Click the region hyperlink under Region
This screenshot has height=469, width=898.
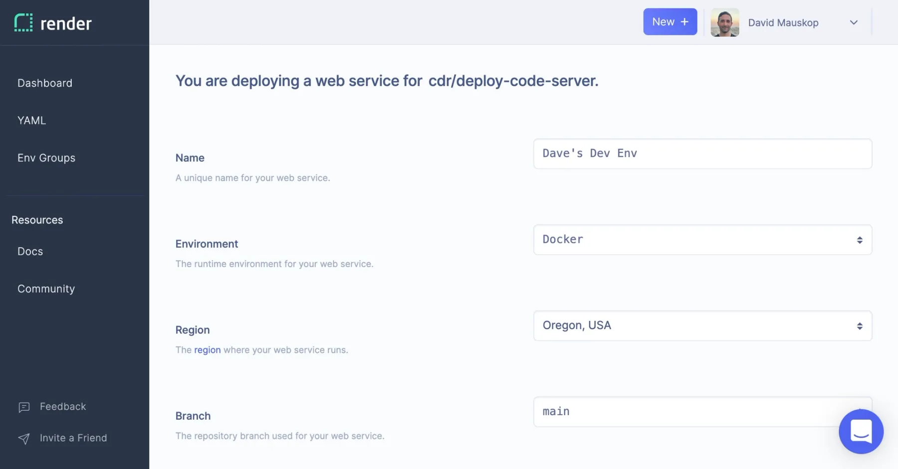207,350
